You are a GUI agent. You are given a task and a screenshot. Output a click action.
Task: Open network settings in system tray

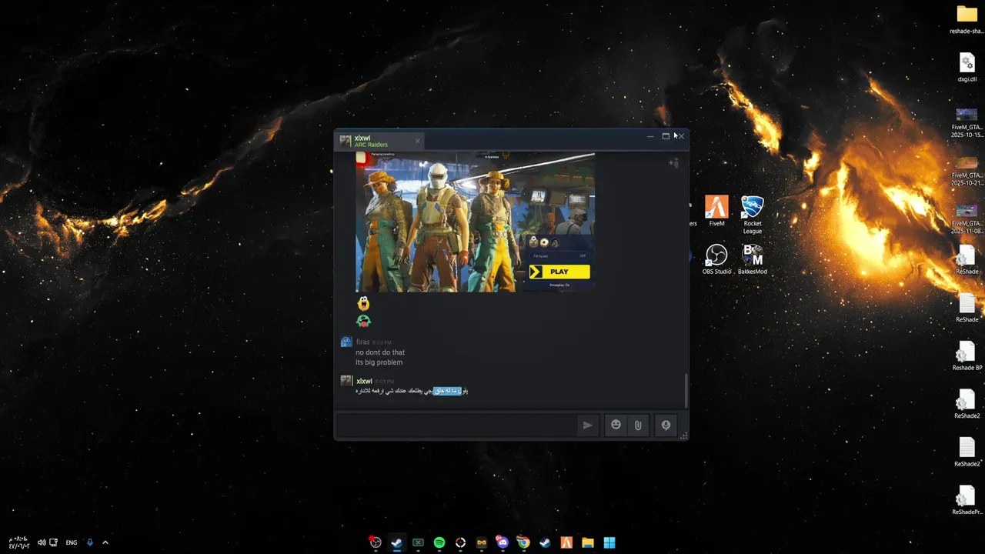coord(53,542)
